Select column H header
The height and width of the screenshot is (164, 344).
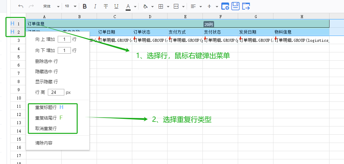coord(301,16)
